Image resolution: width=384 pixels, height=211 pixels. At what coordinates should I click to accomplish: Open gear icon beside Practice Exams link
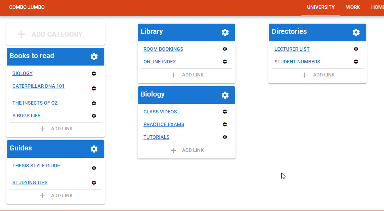(225, 124)
